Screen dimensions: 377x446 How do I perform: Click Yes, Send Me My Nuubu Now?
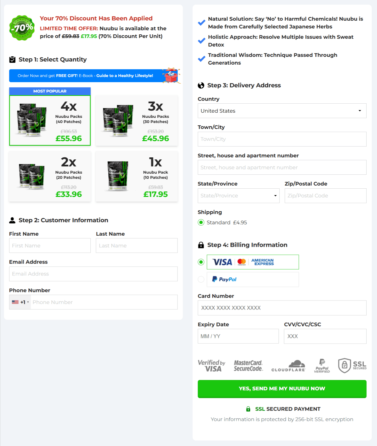[282, 389]
